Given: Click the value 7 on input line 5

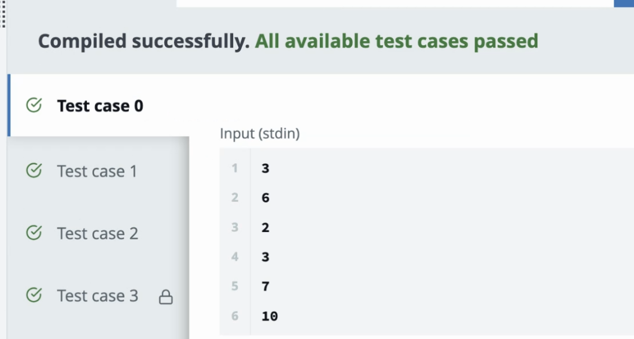Looking at the screenshot, I should (x=266, y=286).
